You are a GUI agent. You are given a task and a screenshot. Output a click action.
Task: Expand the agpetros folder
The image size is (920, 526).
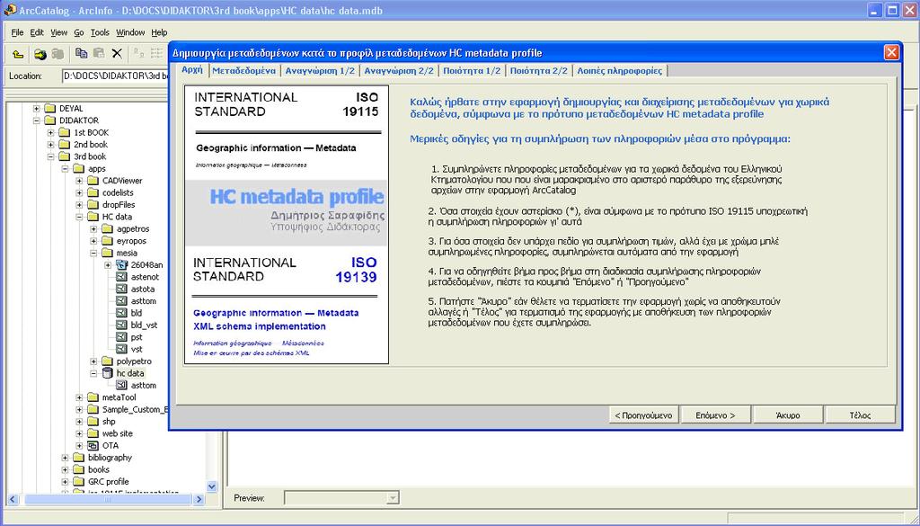93,229
